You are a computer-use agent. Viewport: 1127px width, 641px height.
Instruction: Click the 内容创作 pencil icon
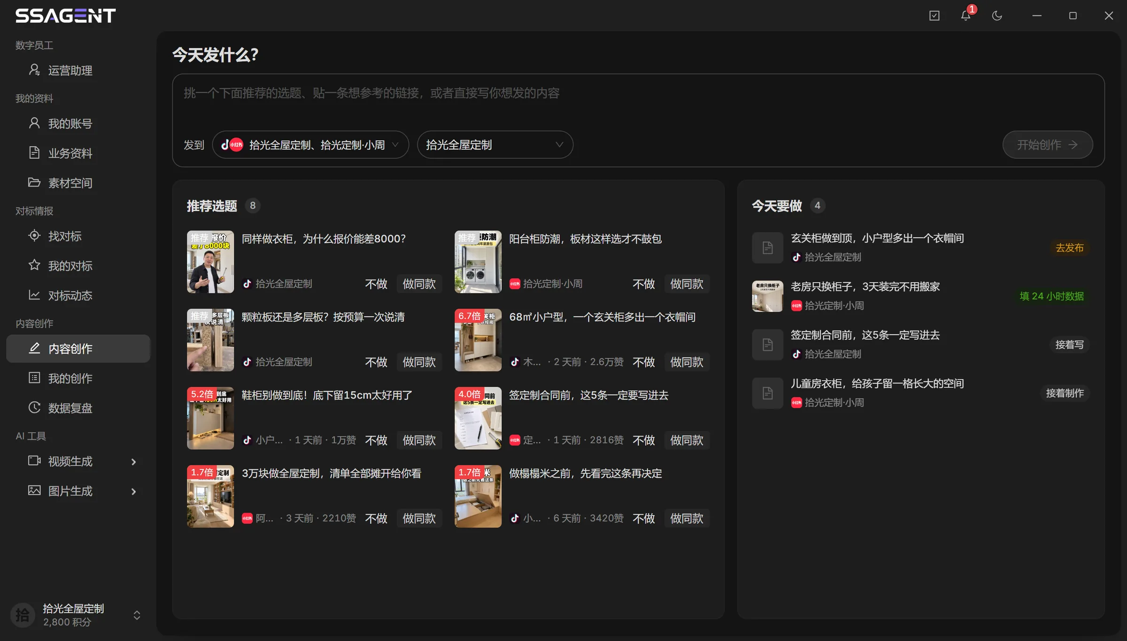(34, 348)
